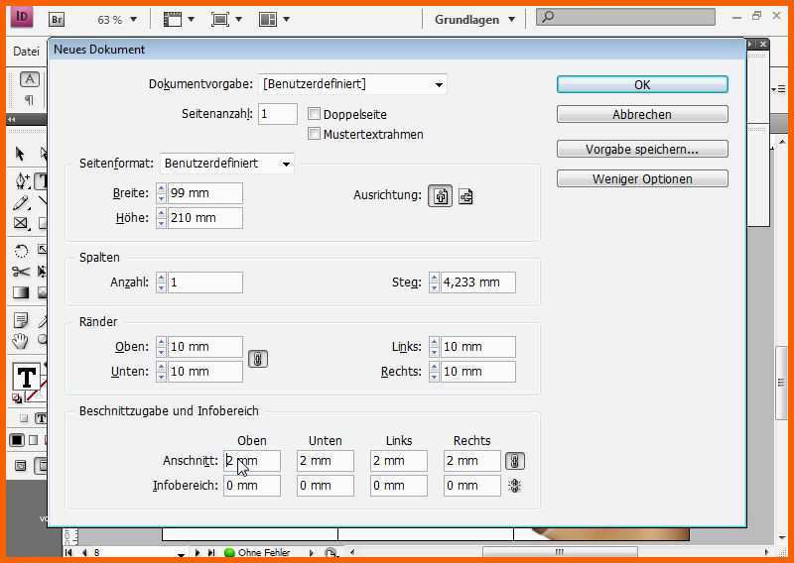Enable the Mustertextrahmen checkbox
The width and height of the screenshot is (794, 563).
click(x=314, y=134)
